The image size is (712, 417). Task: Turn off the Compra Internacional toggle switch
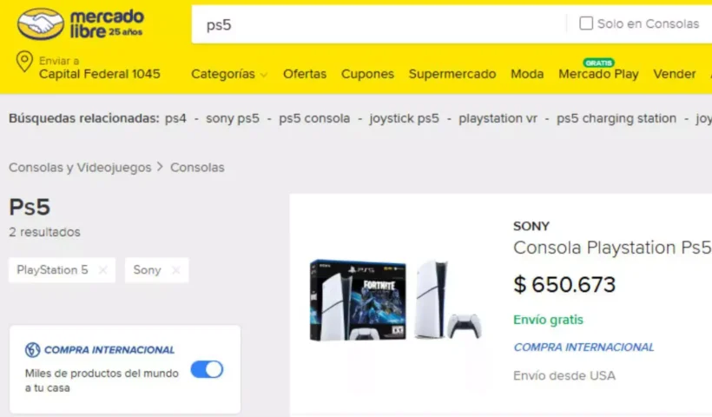[207, 369]
